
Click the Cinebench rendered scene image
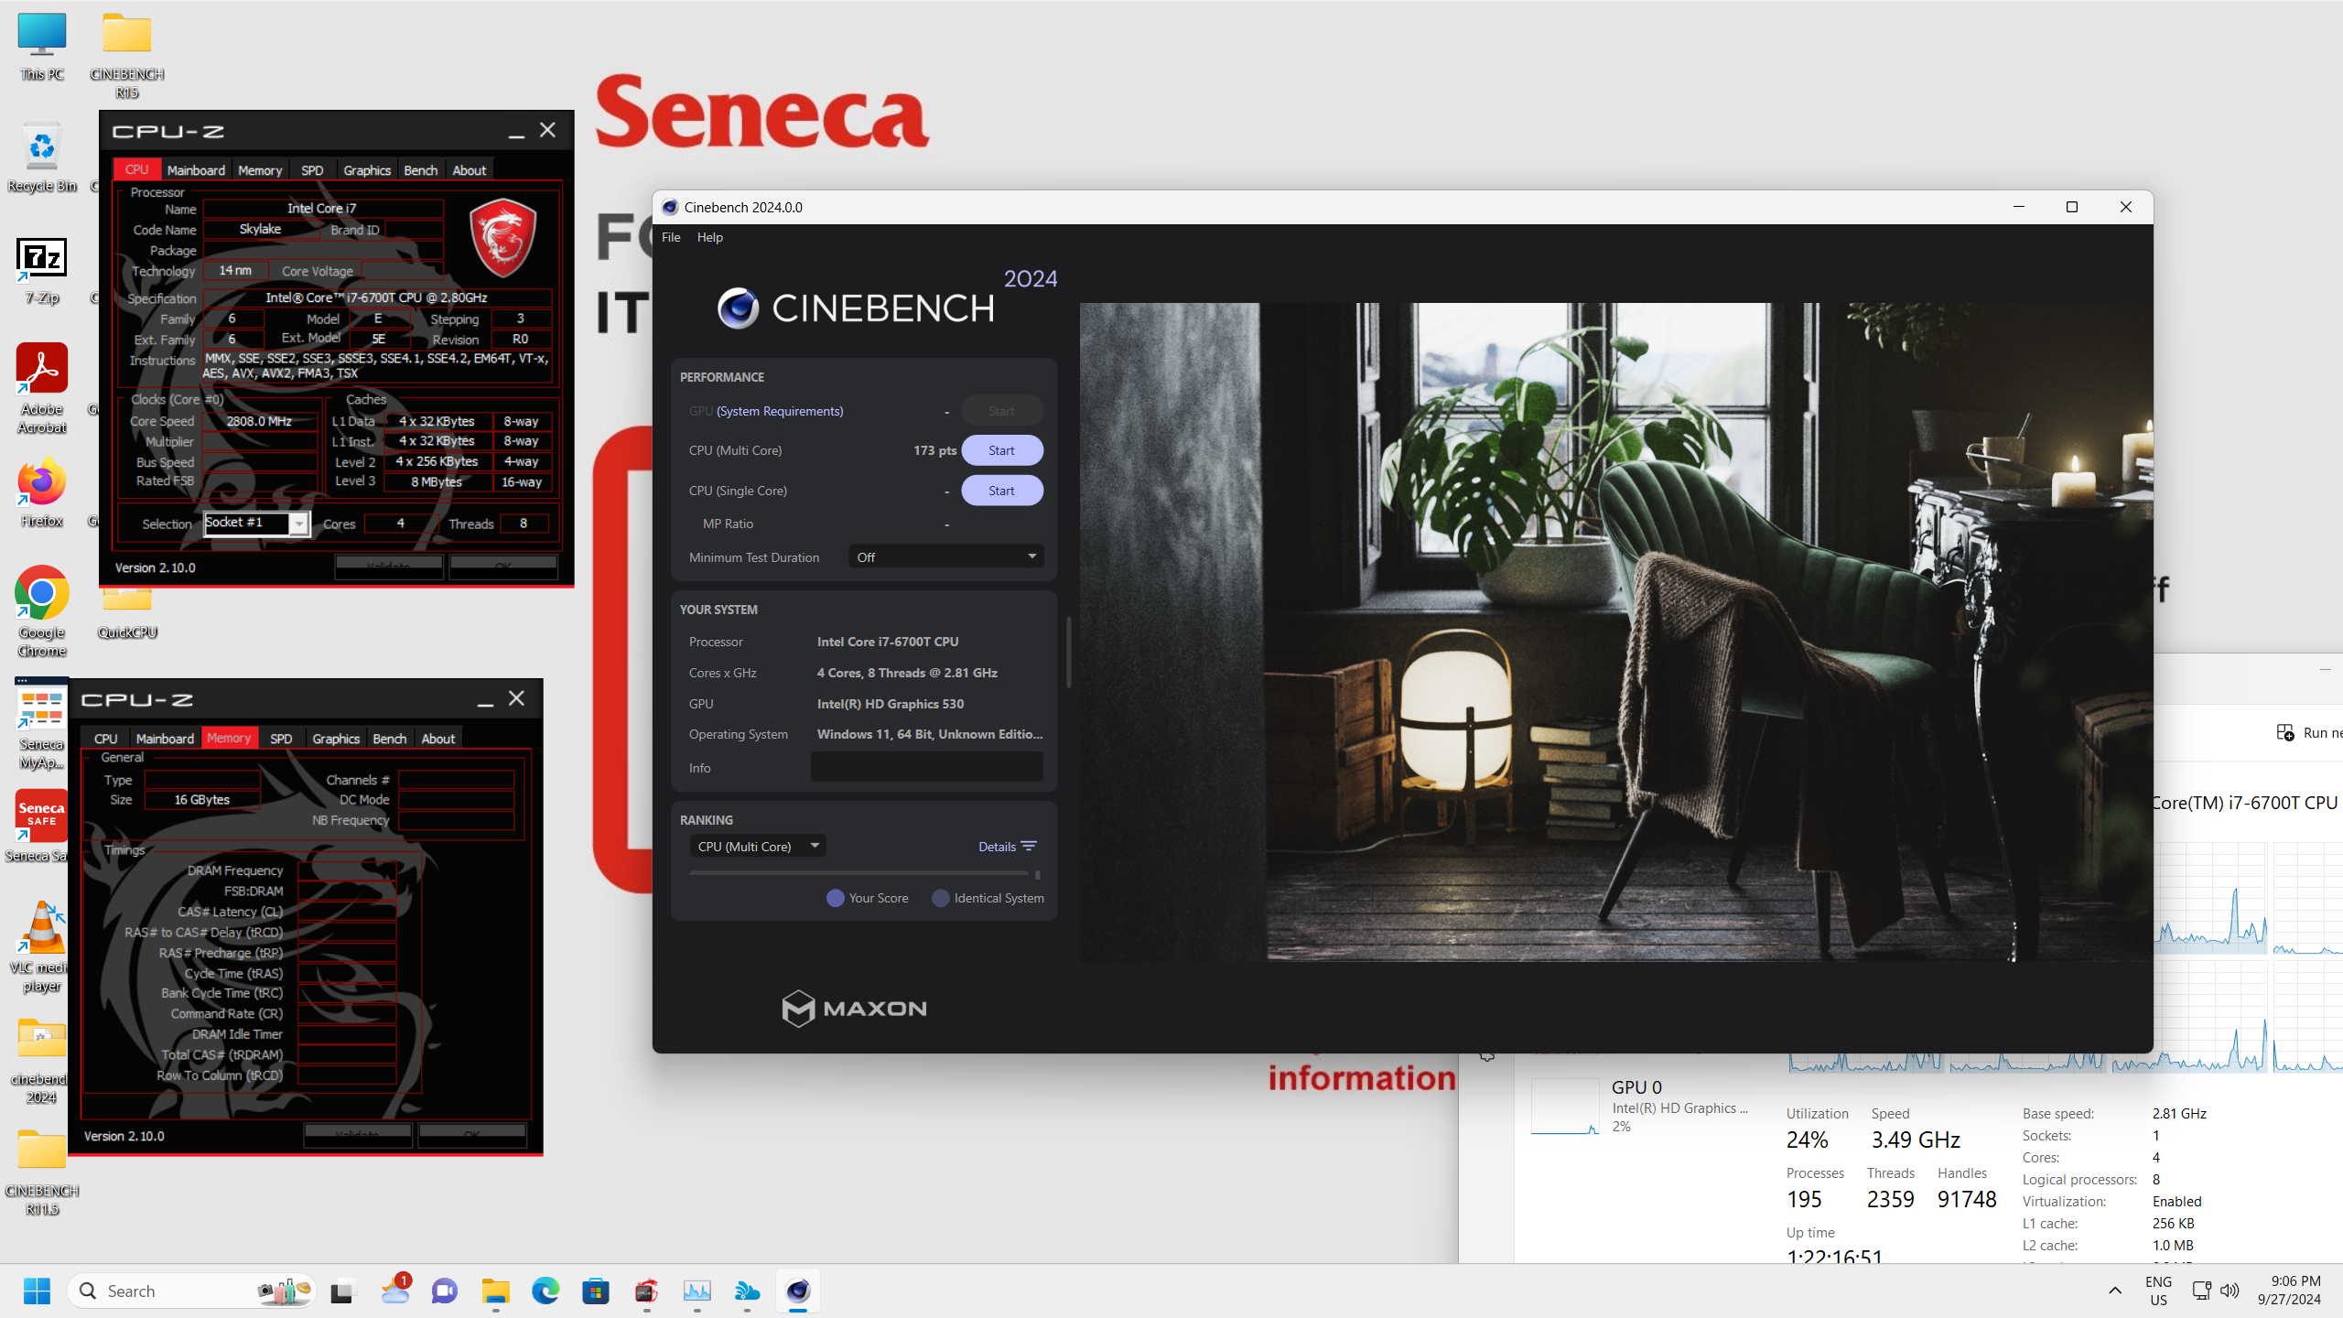[1615, 632]
